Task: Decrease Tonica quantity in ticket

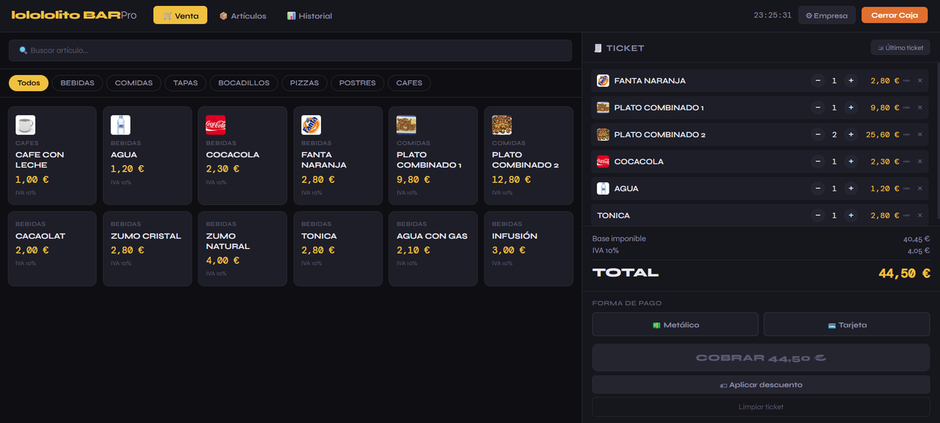Action: point(817,215)
